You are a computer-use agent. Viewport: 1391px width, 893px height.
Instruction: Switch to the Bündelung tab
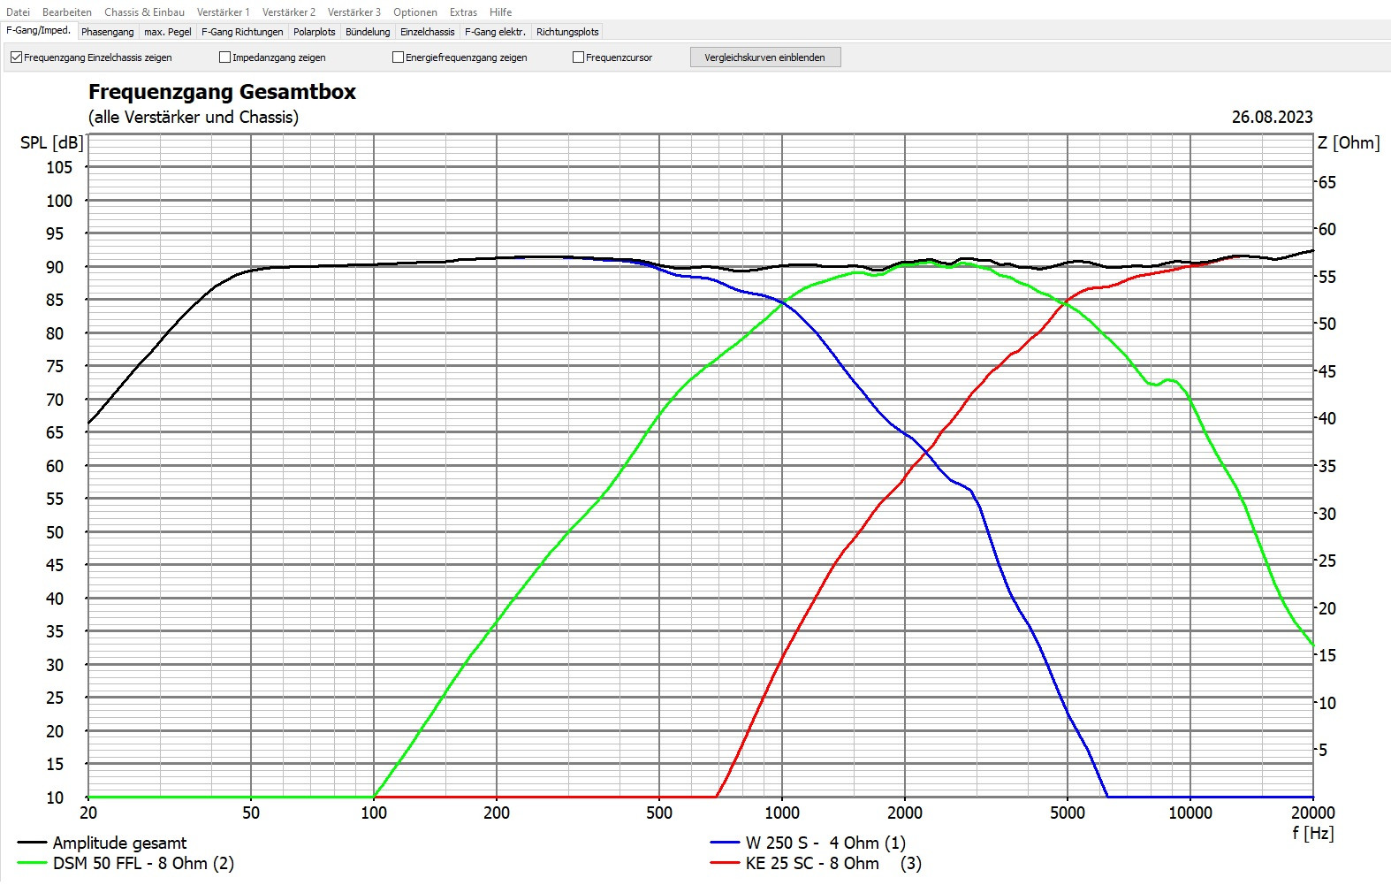coord(368,32)
